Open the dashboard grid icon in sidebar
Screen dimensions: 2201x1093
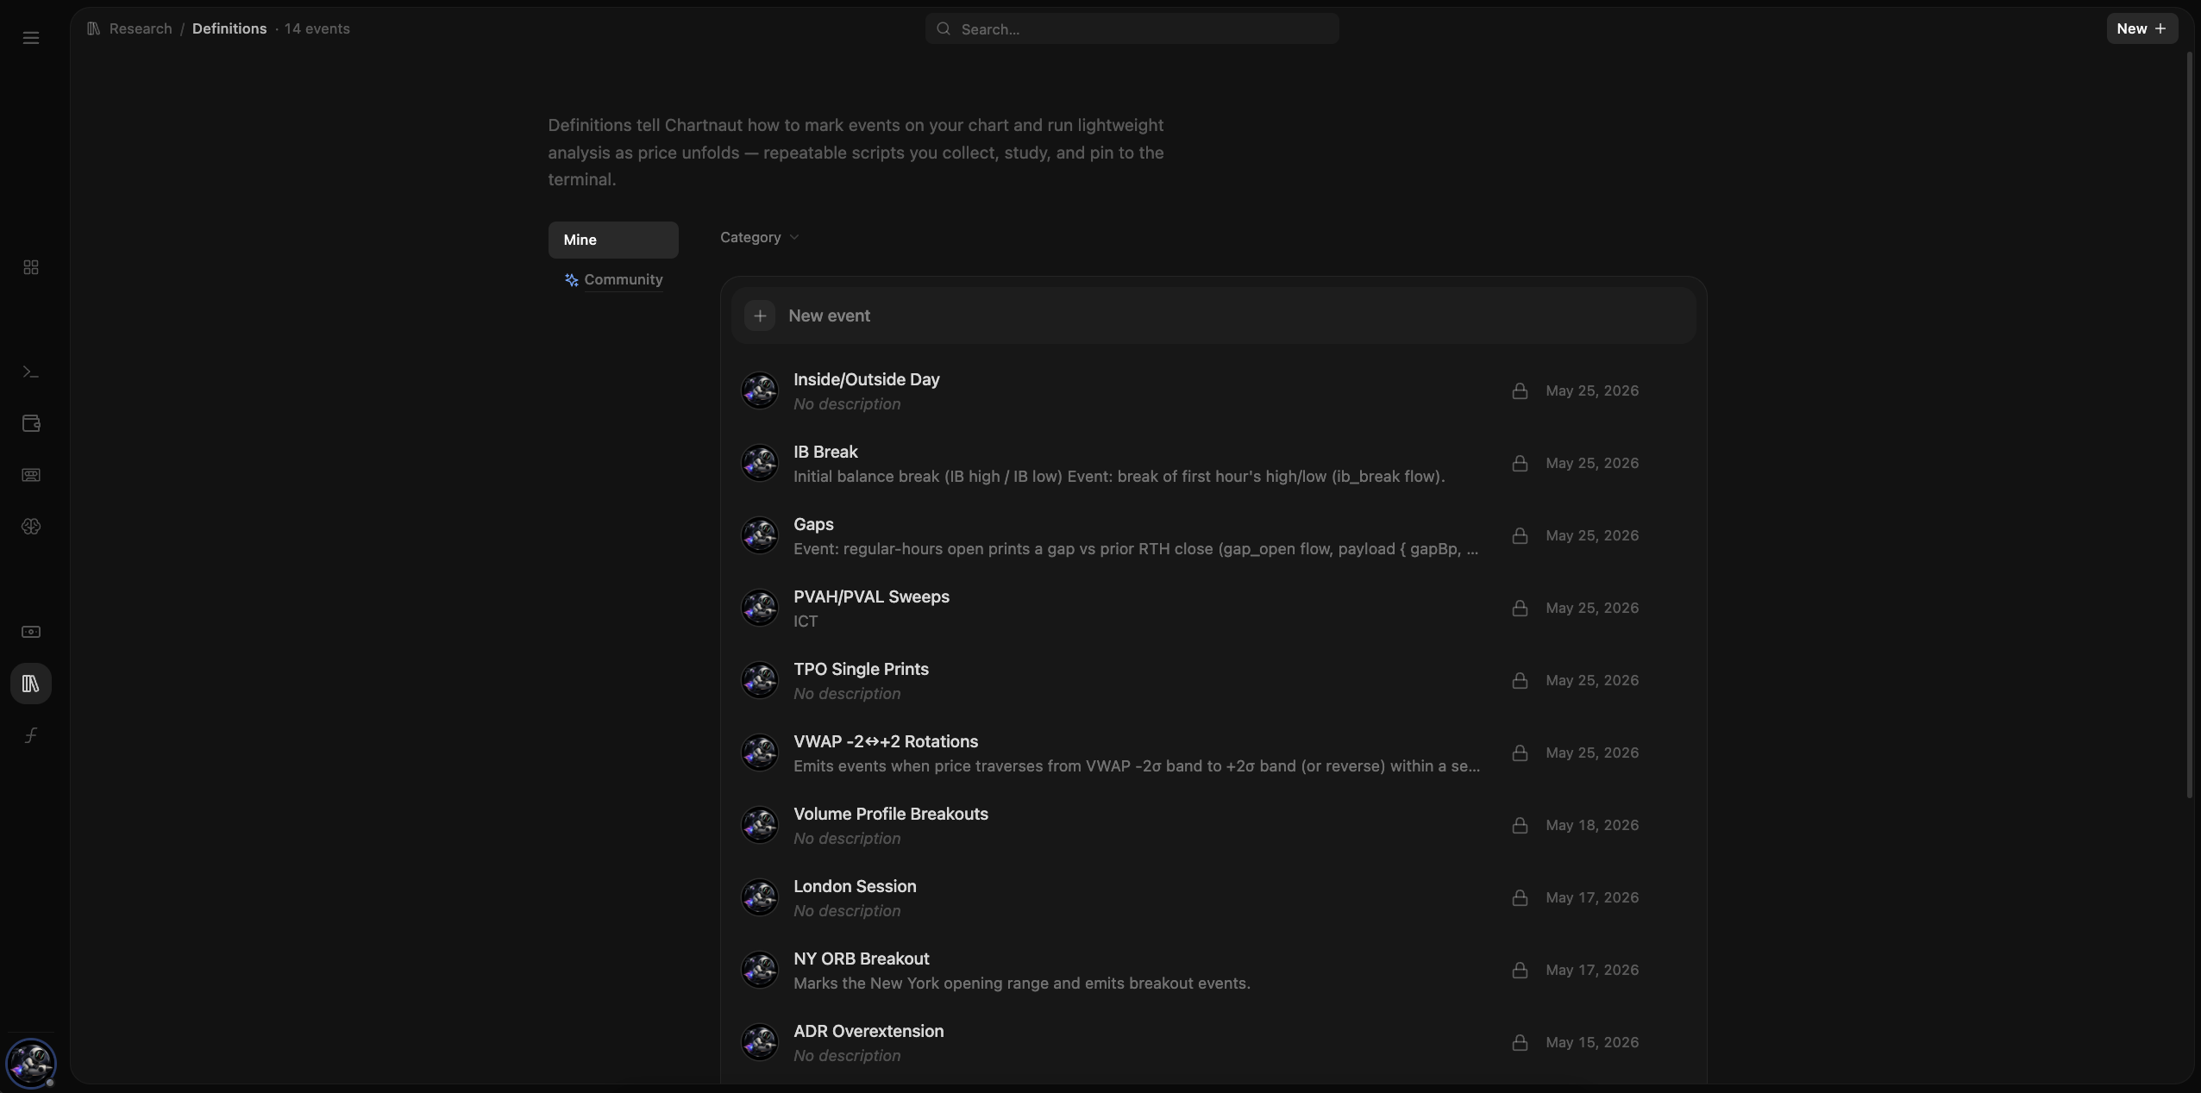(x=31, y=267)
